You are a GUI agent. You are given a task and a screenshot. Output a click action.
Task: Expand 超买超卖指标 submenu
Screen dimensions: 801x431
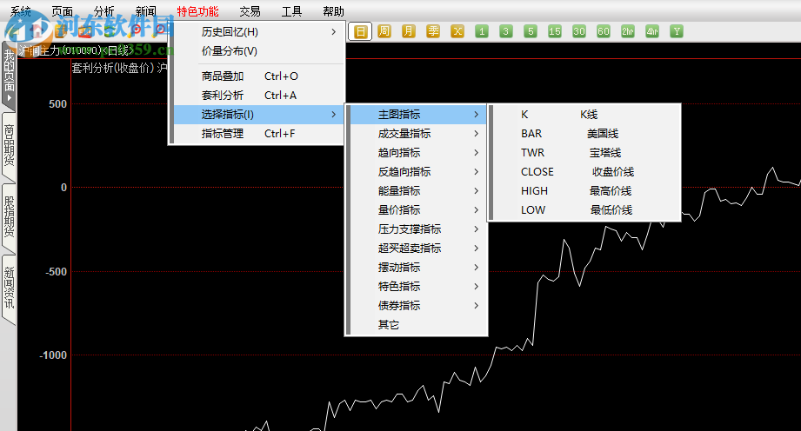click(417, 249)
